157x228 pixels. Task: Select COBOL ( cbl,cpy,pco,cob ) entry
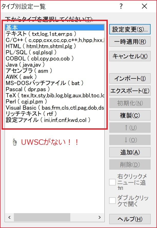click(55, 58)
